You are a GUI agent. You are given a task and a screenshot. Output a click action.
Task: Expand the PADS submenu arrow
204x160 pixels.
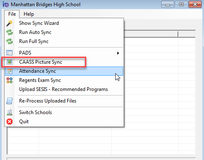(118, 53)
